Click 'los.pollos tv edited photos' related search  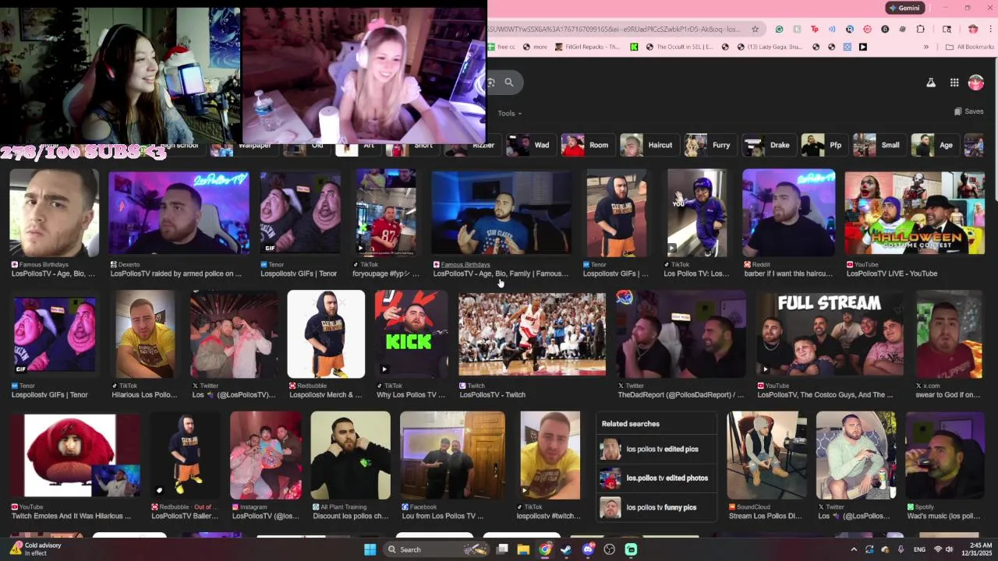[656, 478]
